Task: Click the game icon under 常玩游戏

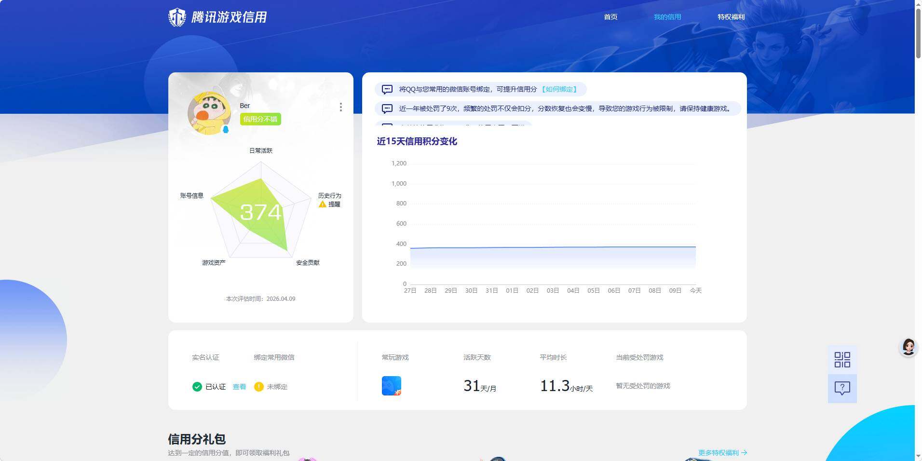Action: point(391,385)
